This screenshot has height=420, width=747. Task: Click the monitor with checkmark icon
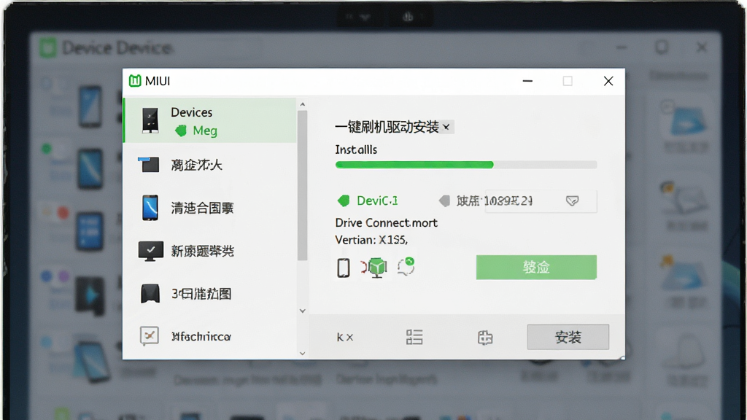click(150, 251)
